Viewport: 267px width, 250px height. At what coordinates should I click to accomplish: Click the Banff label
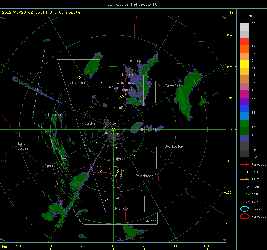(49, 166)
